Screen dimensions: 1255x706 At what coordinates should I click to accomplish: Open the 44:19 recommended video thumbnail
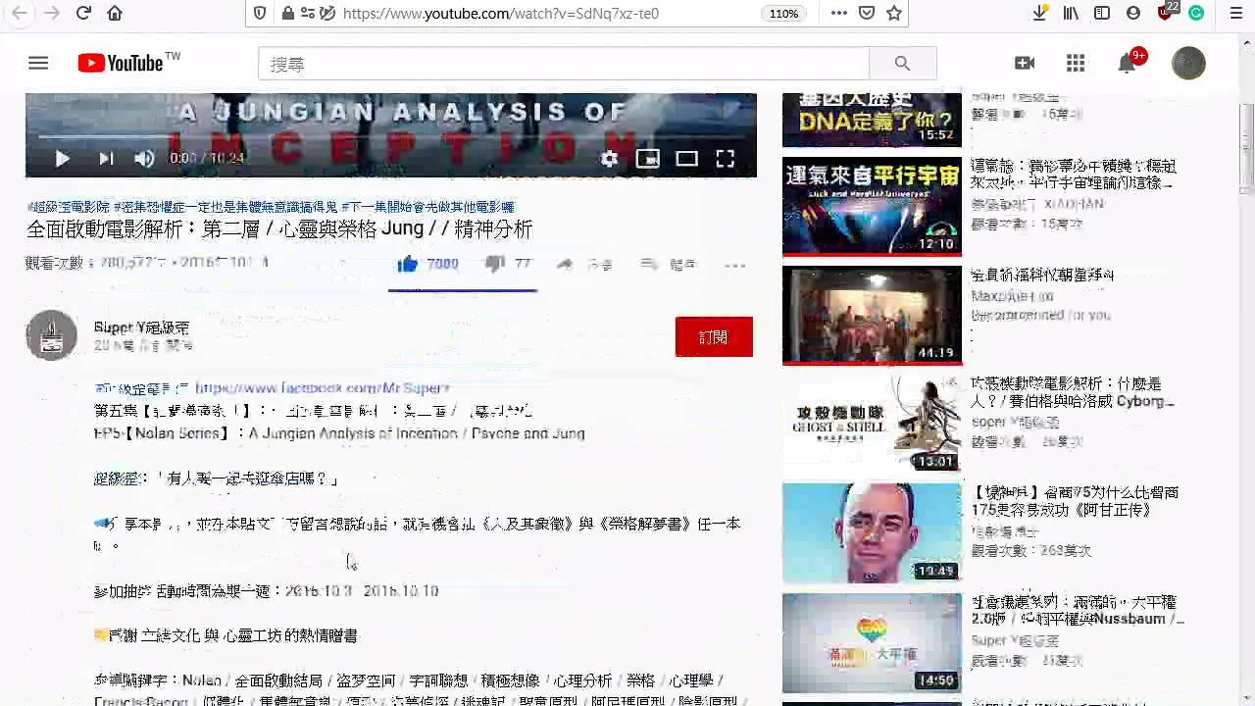click(x=872, y=315)
